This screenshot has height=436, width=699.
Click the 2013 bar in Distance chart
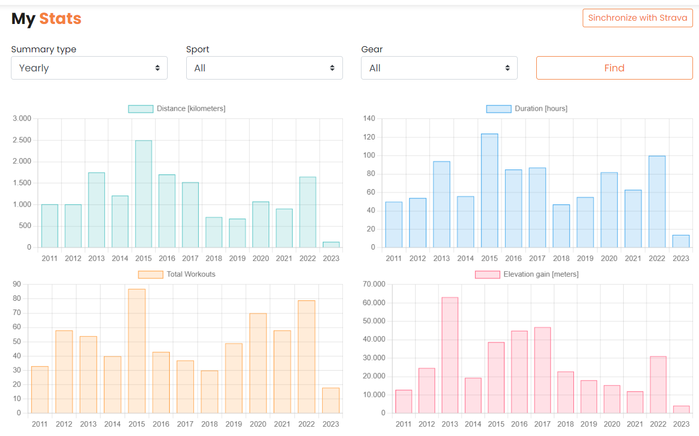(97, 210)
